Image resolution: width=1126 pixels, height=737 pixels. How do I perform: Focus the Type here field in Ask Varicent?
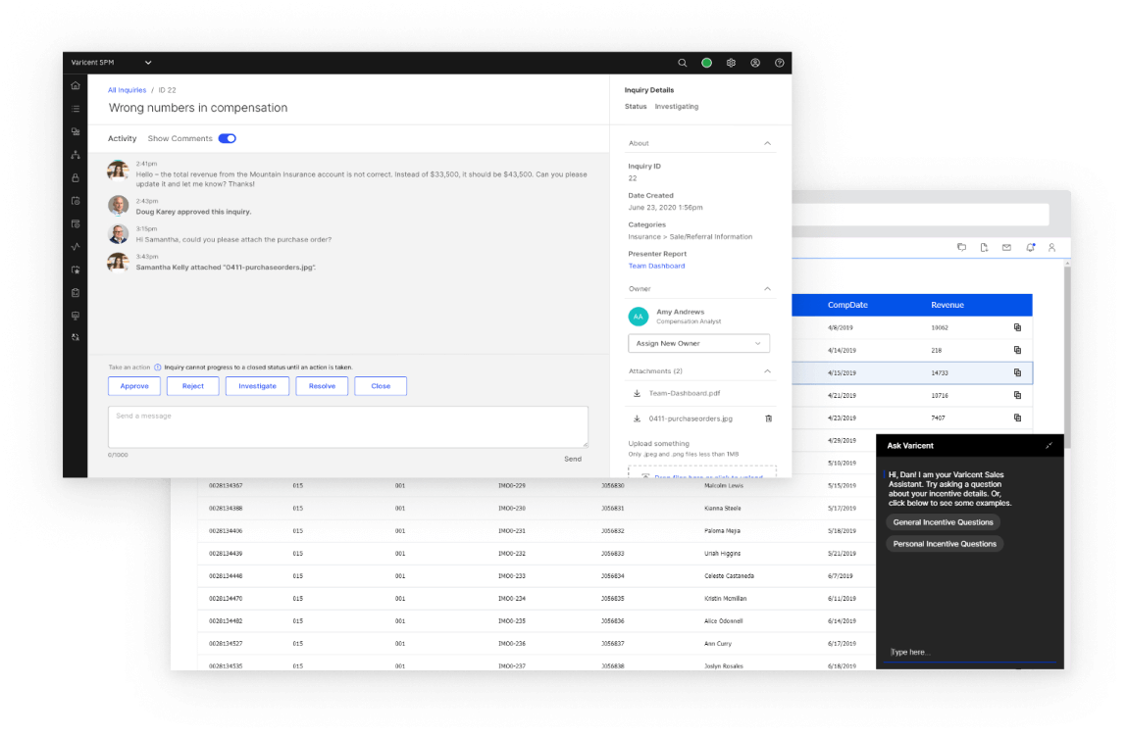[x=969, y=653]
